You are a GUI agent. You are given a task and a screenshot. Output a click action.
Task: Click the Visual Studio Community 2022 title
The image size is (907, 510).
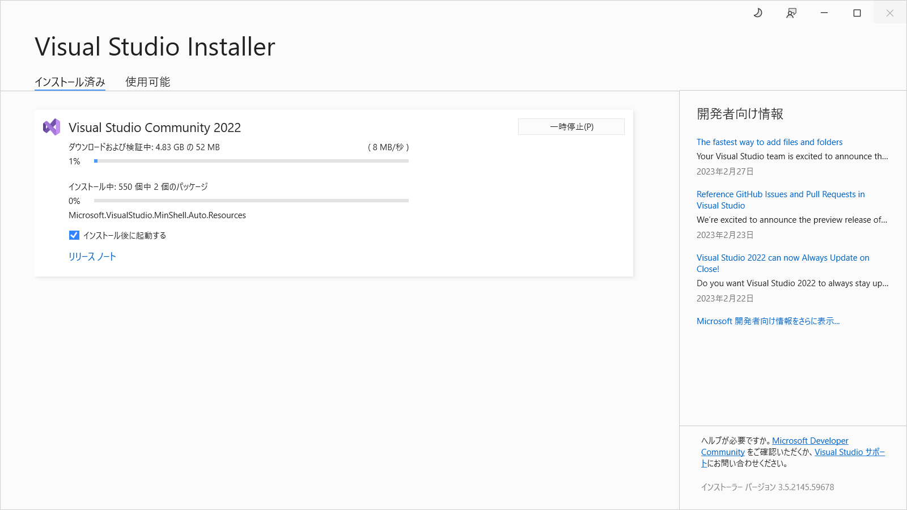[x=155, y=127]
